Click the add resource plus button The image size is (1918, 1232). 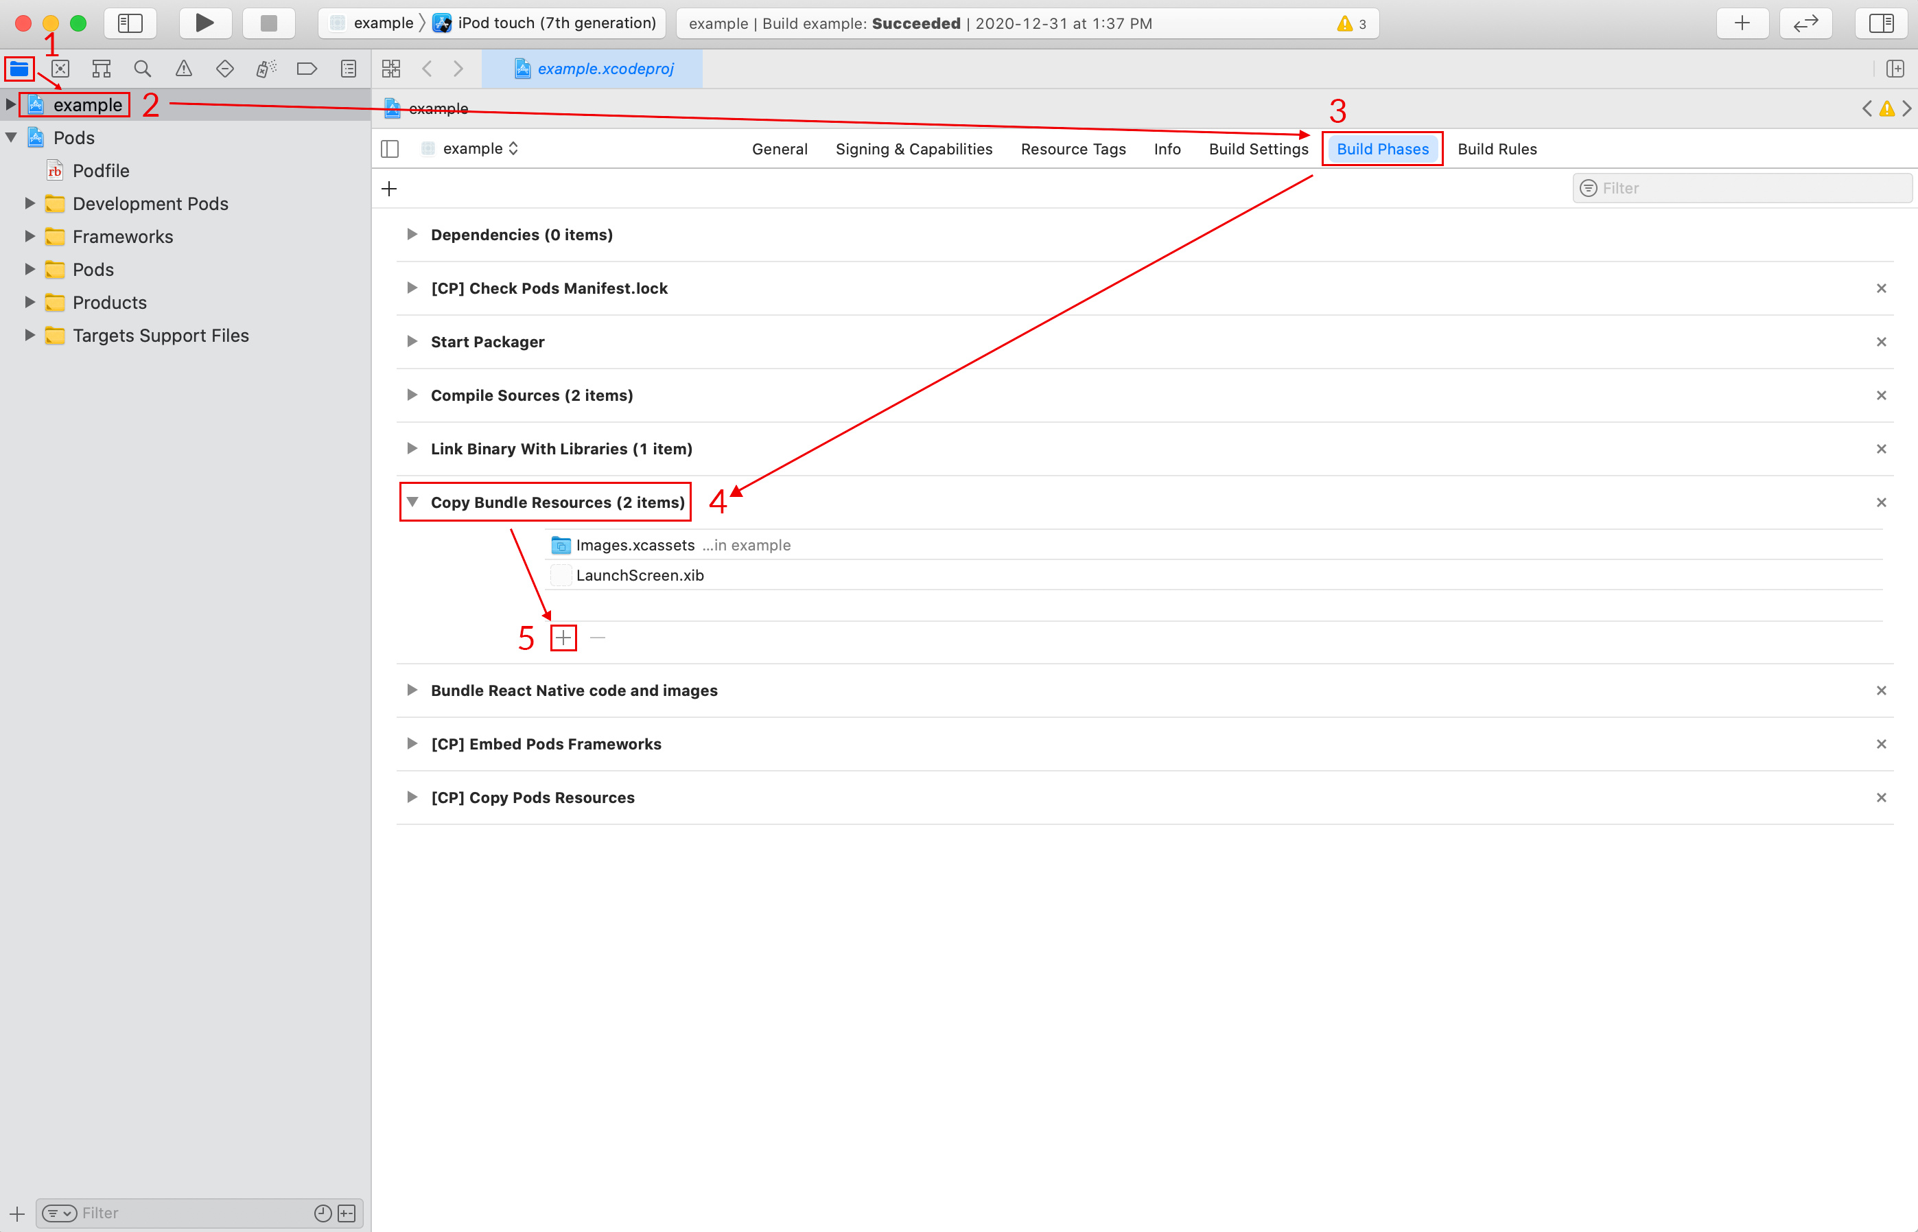point(563,638)
